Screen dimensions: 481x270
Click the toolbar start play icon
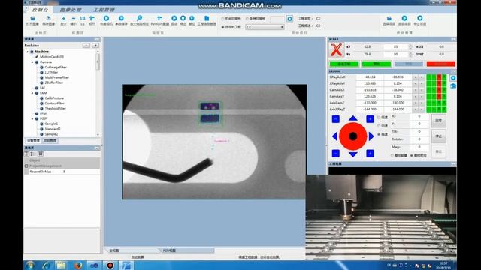click(x=174, y=18)
